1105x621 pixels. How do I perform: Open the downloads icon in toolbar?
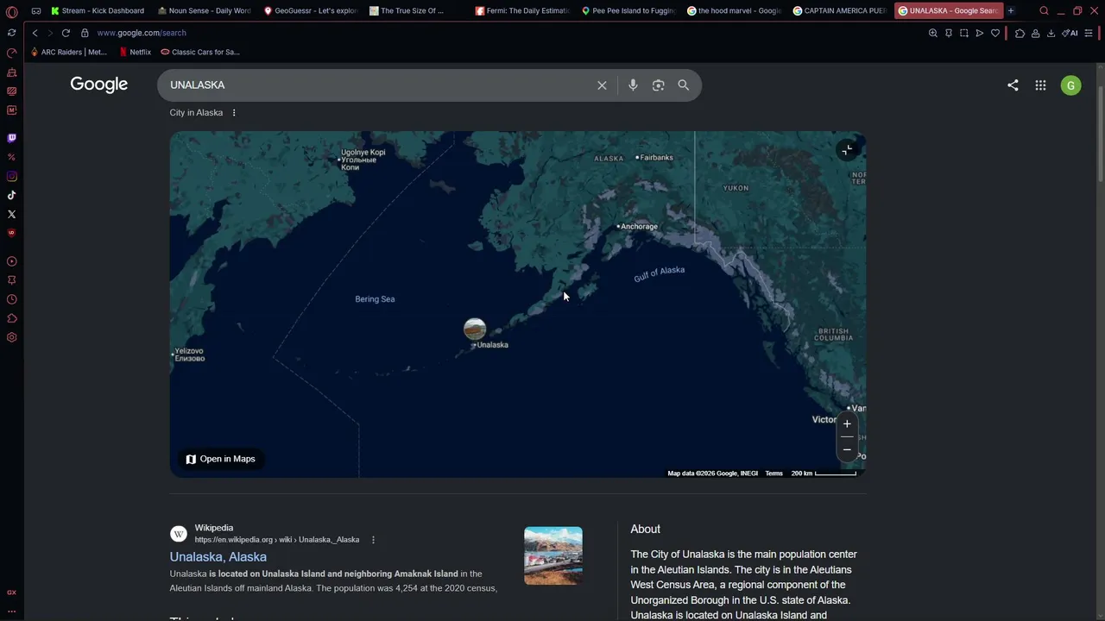(1051, 33)
